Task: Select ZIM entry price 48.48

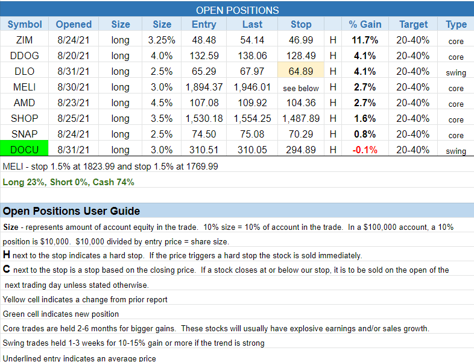Action: 204,40
